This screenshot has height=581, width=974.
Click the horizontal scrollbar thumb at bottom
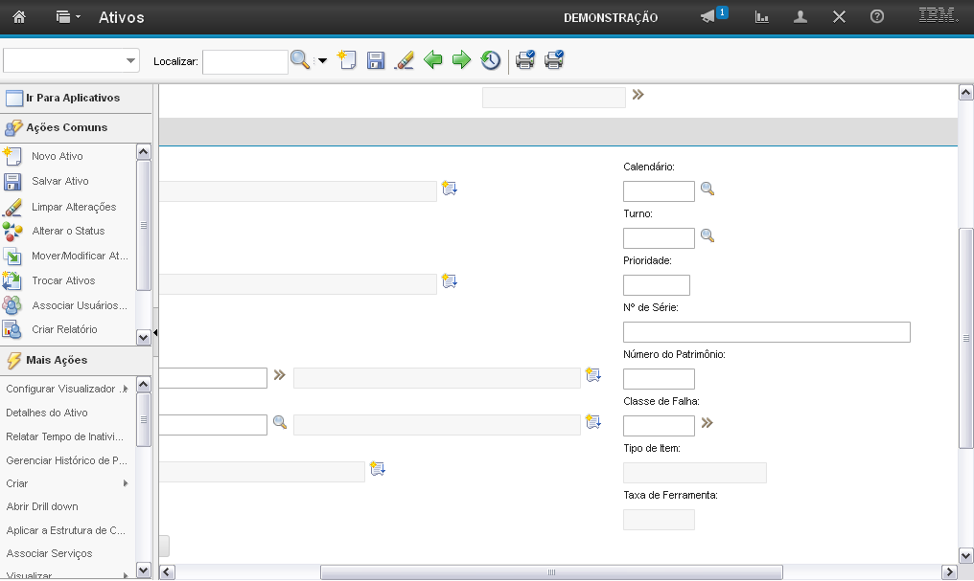[551, 572]
